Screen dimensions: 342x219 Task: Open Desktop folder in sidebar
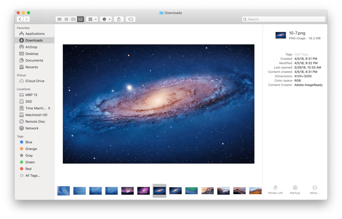pos(34,54)
